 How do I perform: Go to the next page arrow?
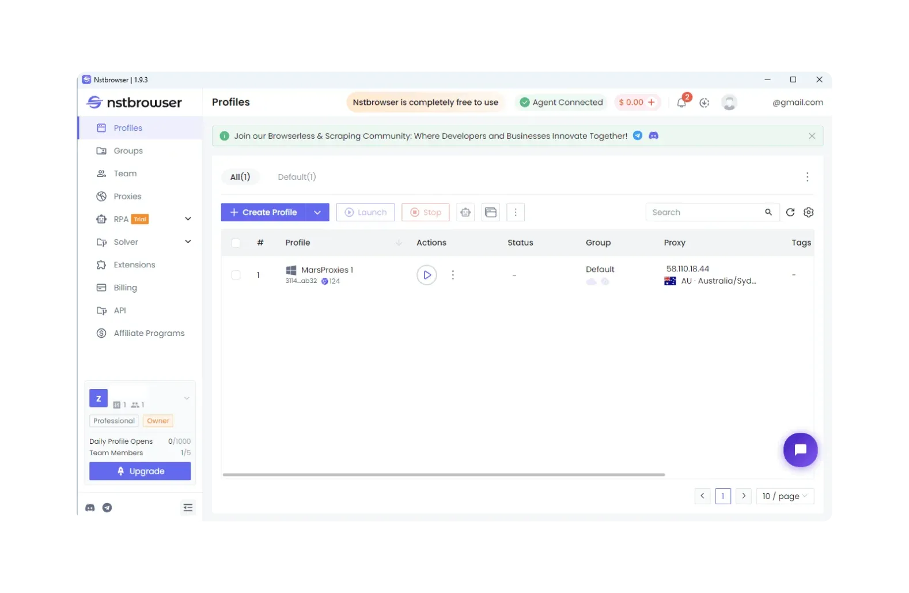[744, 496]
